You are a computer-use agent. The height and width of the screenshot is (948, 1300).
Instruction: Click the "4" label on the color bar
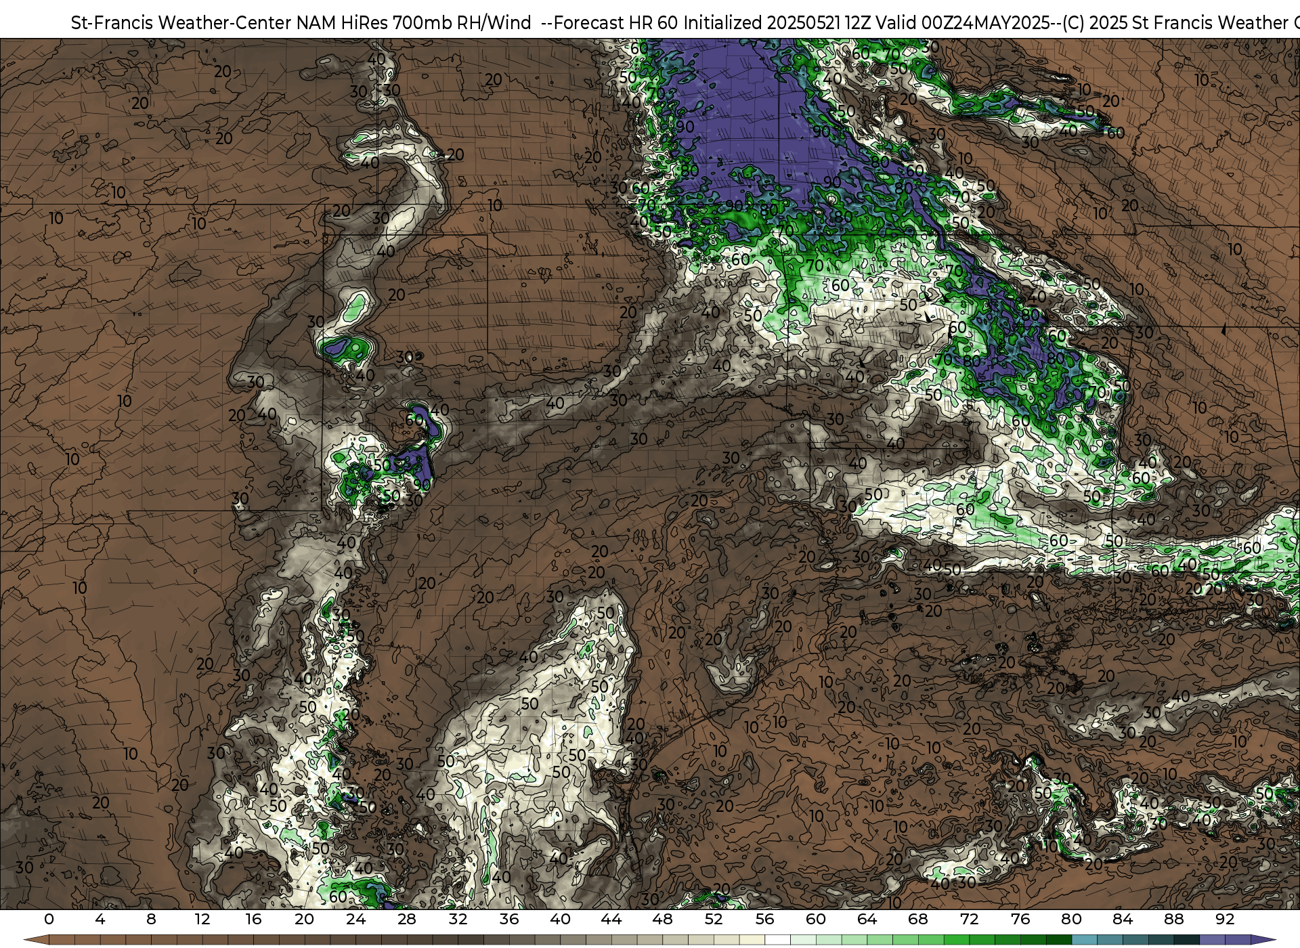(100, 919)
